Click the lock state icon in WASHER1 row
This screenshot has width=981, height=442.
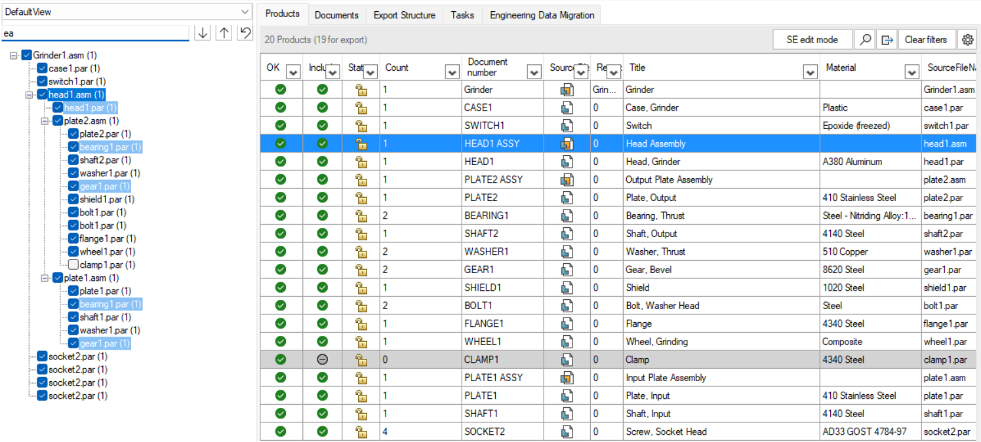tap(361, 251)
